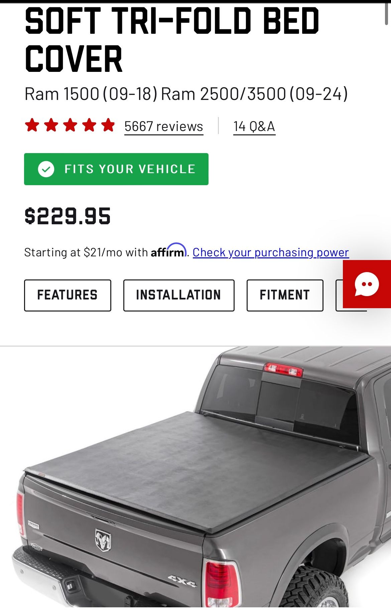
Task: Open the red live chat bubble icon
Action: point(367,284)
